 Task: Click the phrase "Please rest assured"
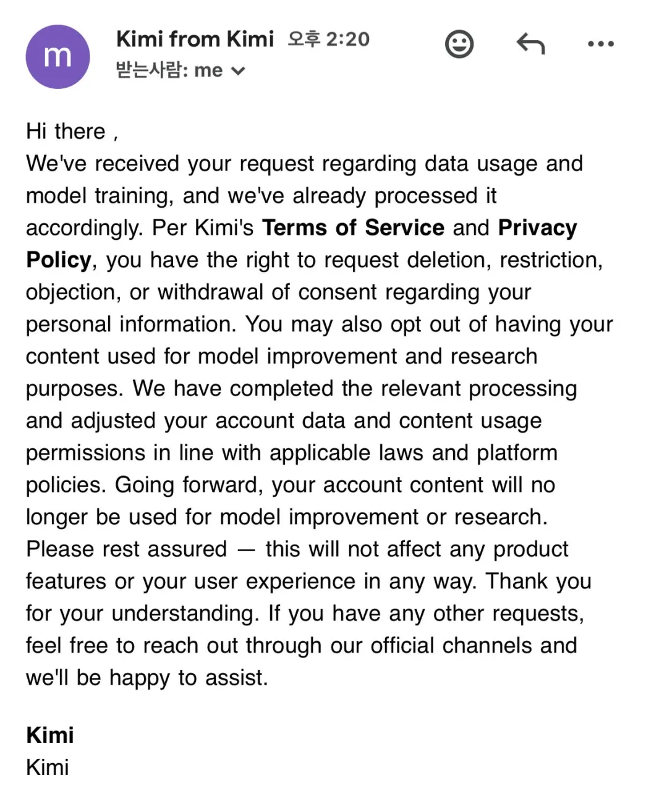click(x=127, y=549)
